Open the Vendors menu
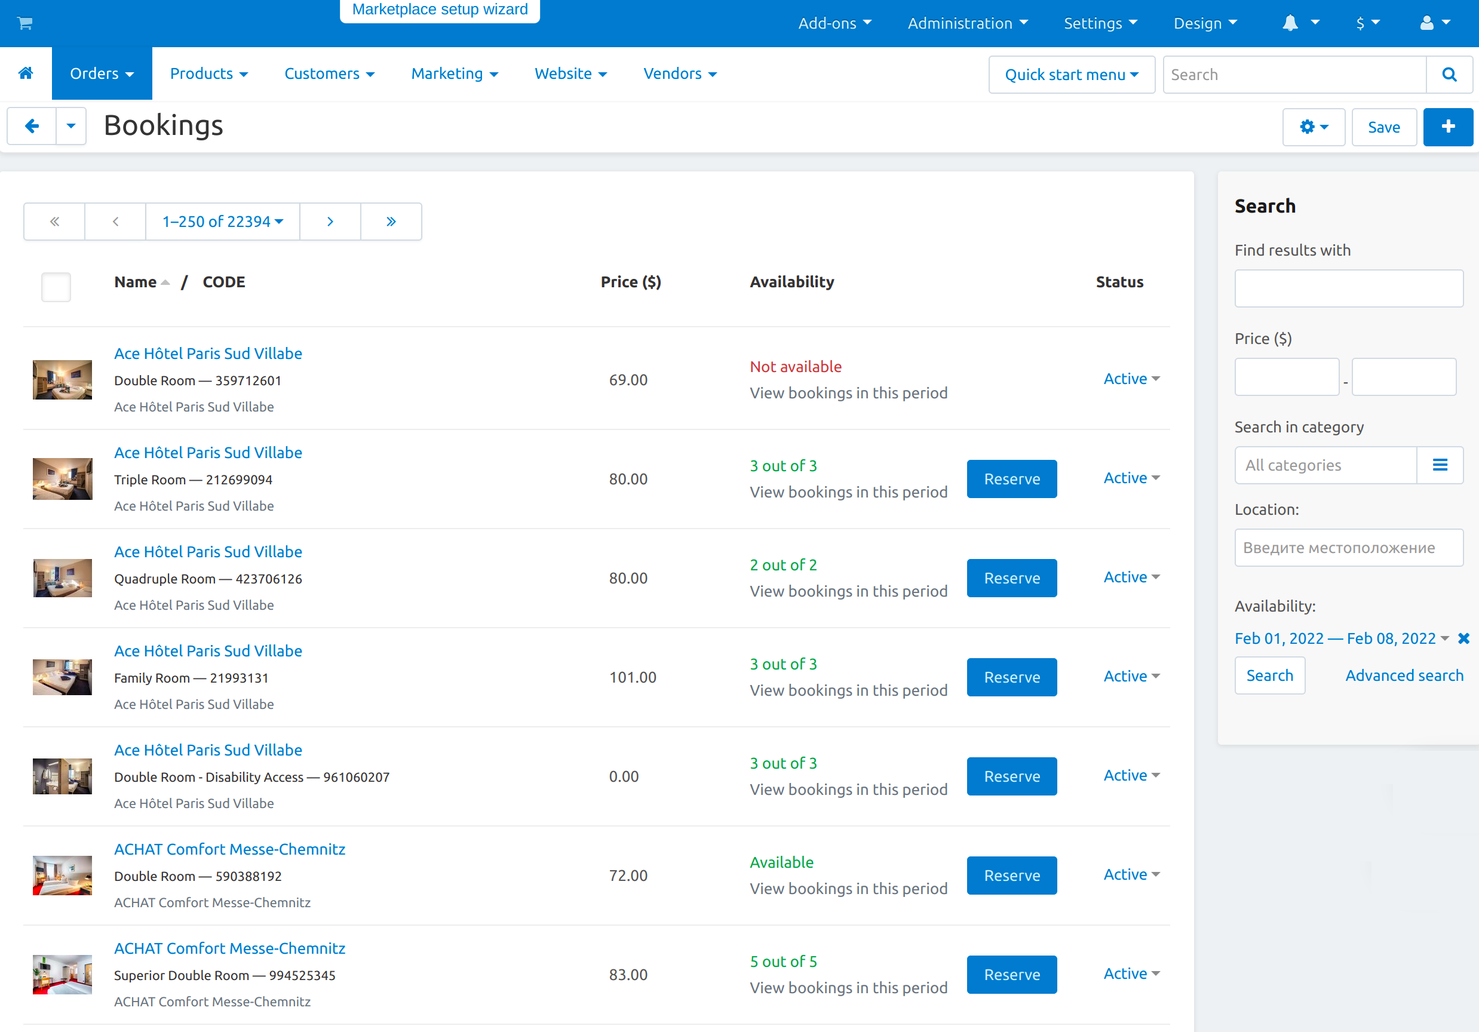This screenshot has width=1479, height=1032. pos(680,73)
